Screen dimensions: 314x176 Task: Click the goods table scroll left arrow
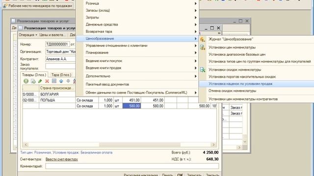(26, 145)
